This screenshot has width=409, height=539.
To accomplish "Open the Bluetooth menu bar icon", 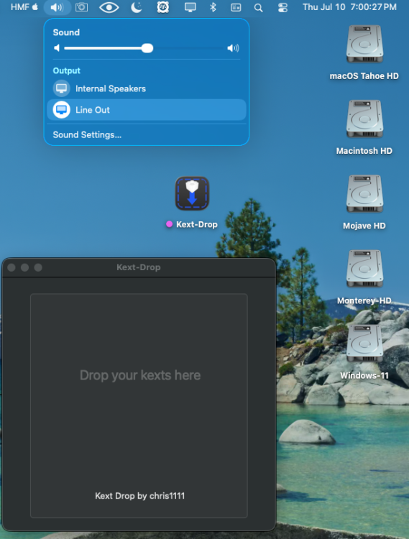I will [213, 7].
